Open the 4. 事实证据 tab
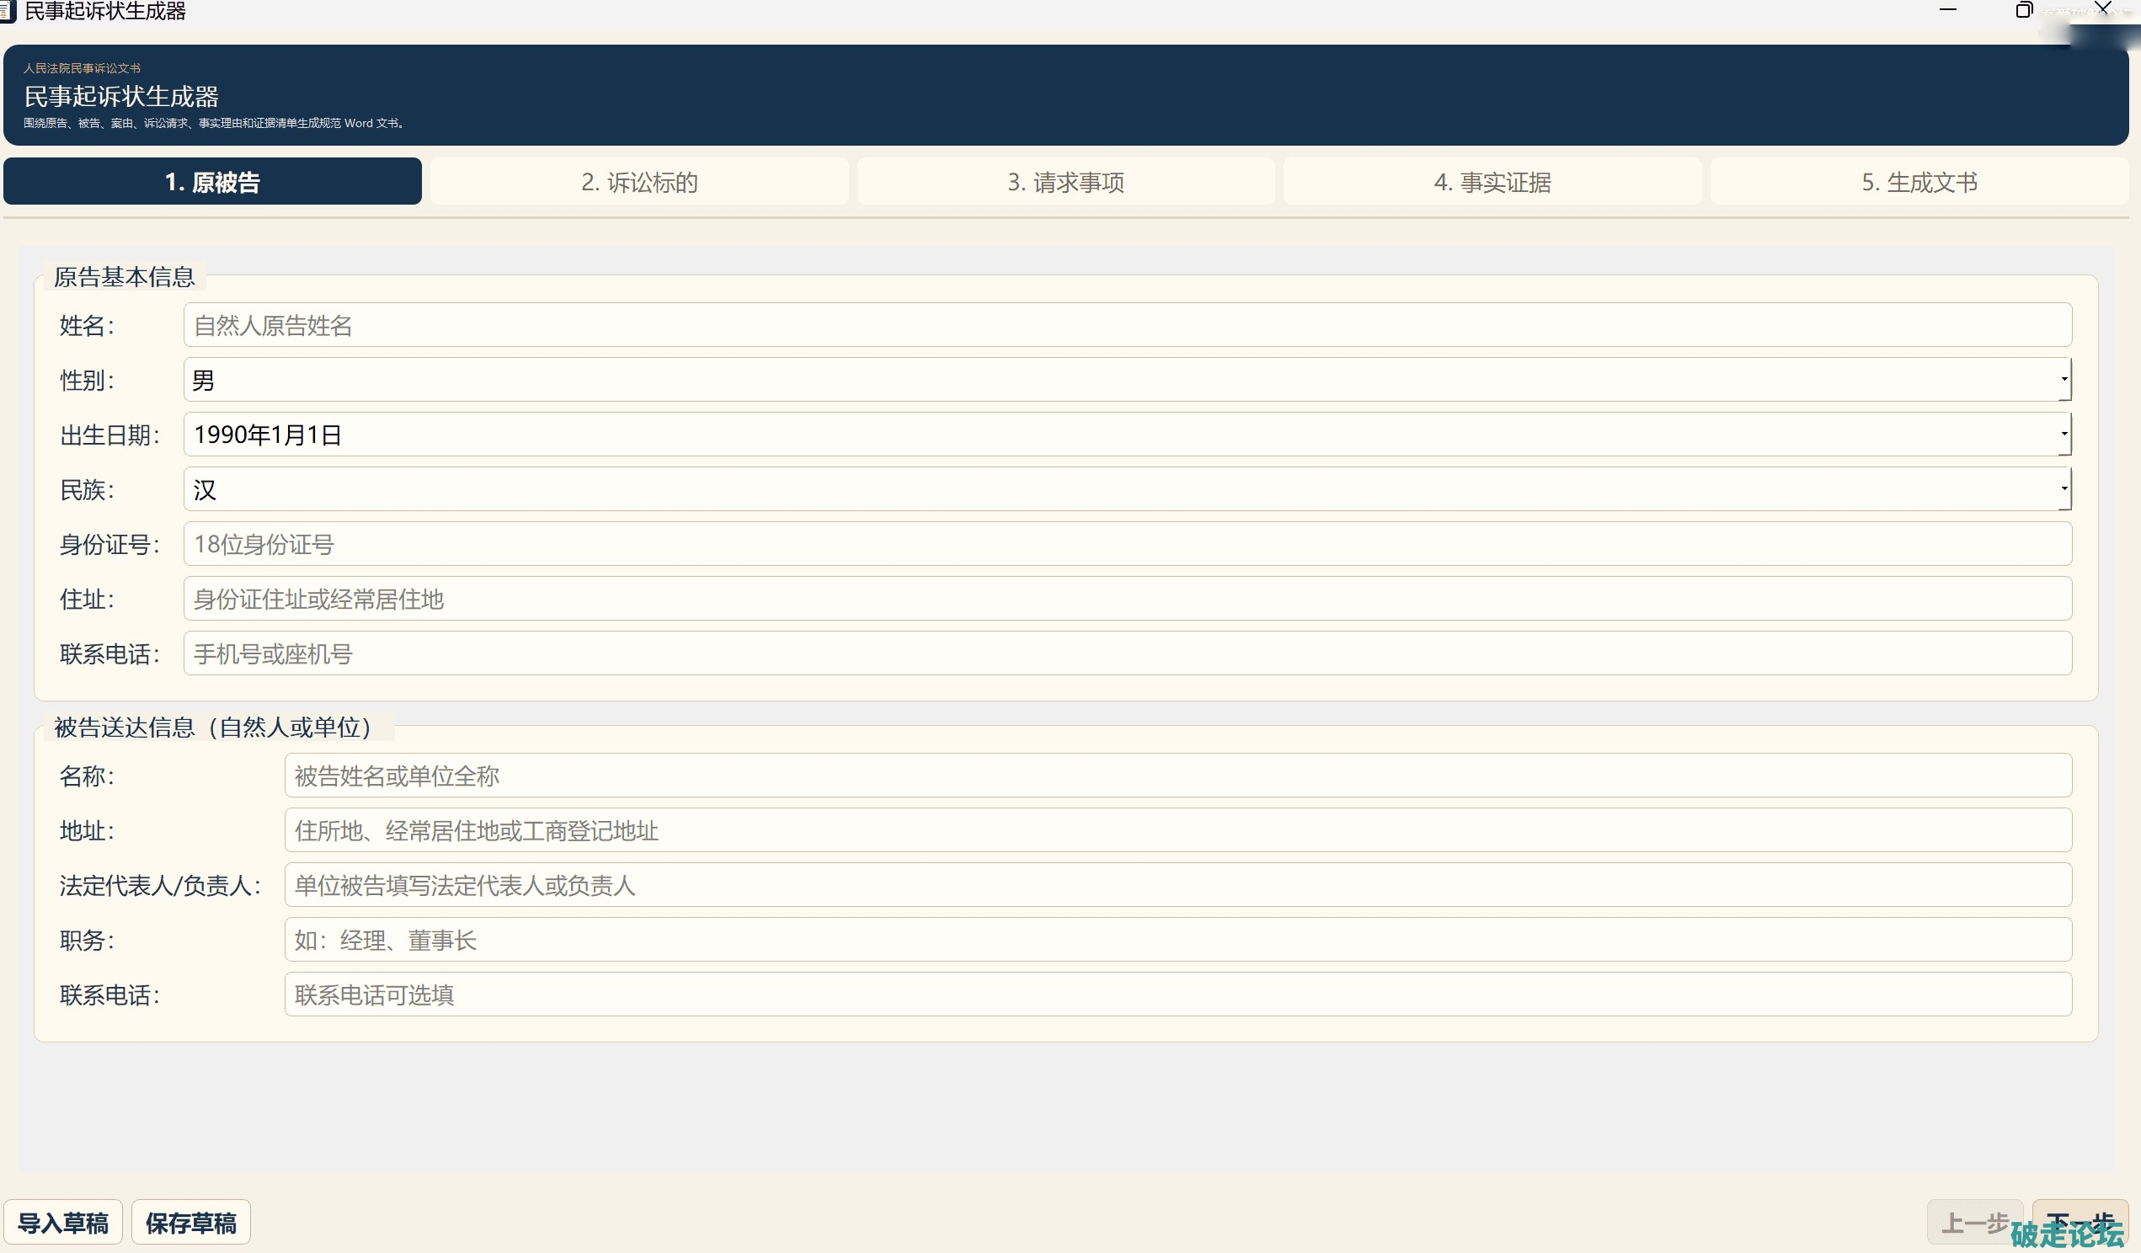 [1492, 182]
